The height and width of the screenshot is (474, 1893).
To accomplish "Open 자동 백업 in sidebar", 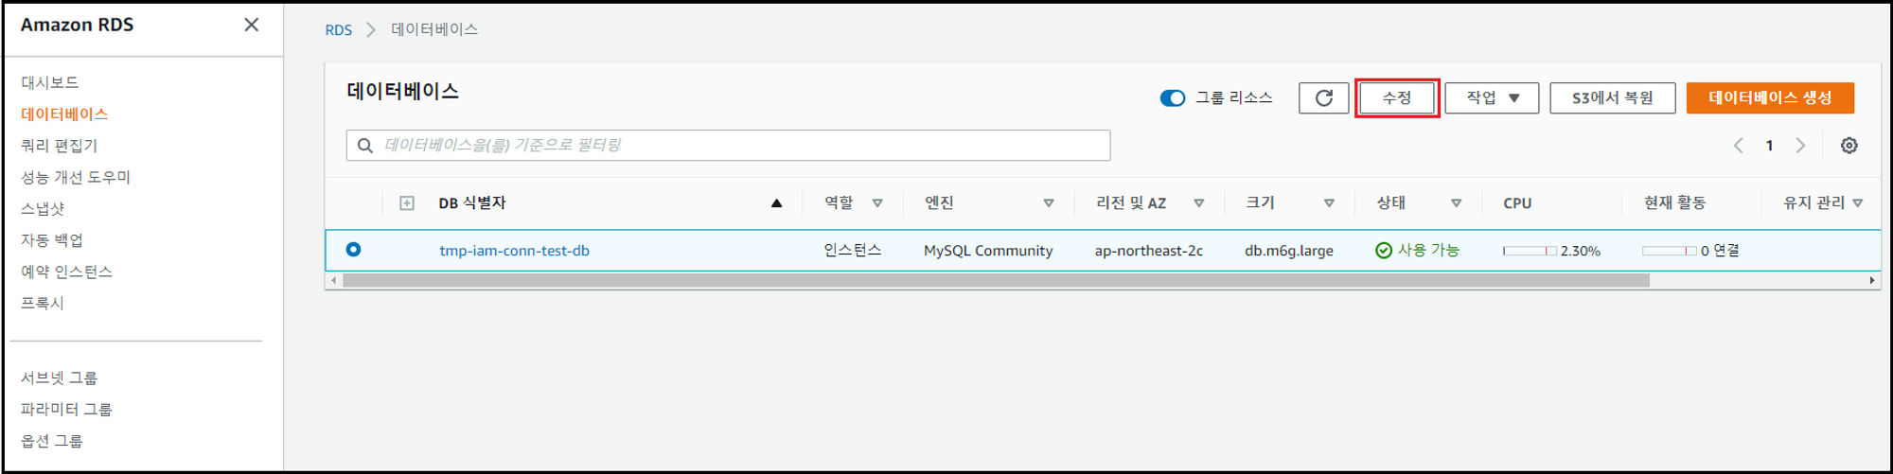I will coord(52,240).
